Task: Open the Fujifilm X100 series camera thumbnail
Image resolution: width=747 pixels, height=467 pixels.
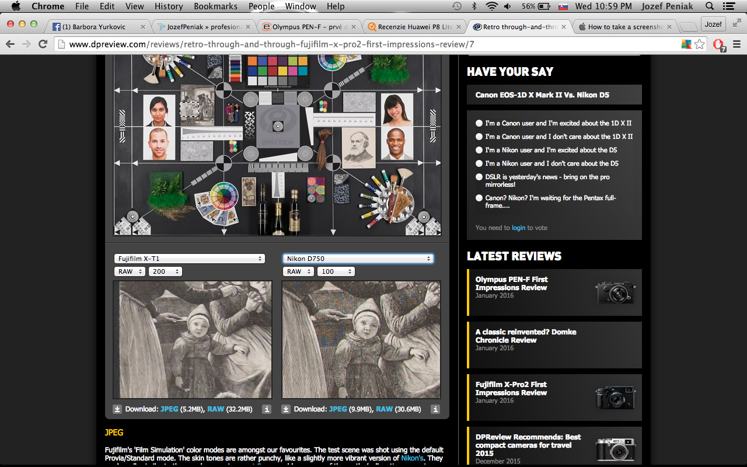Action: click(616, 450)
